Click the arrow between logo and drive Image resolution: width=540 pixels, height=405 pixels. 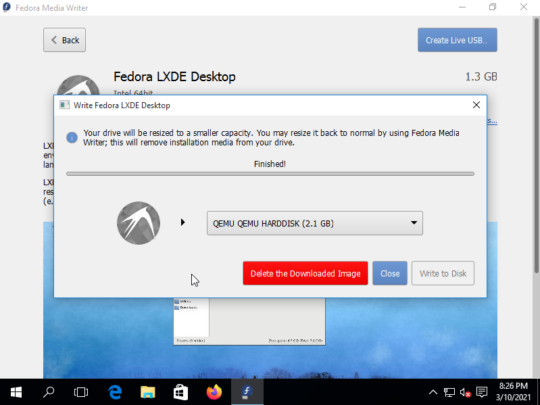[183, 222]
